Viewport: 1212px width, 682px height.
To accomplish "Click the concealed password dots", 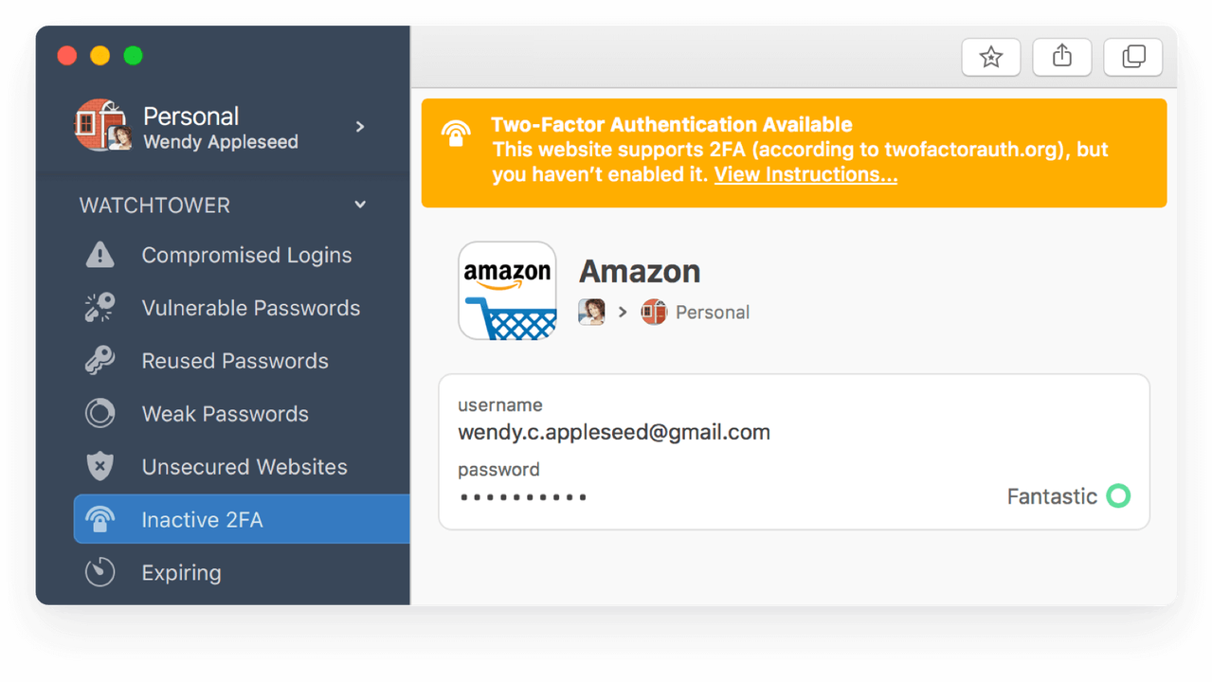I will tap(523, 497).
